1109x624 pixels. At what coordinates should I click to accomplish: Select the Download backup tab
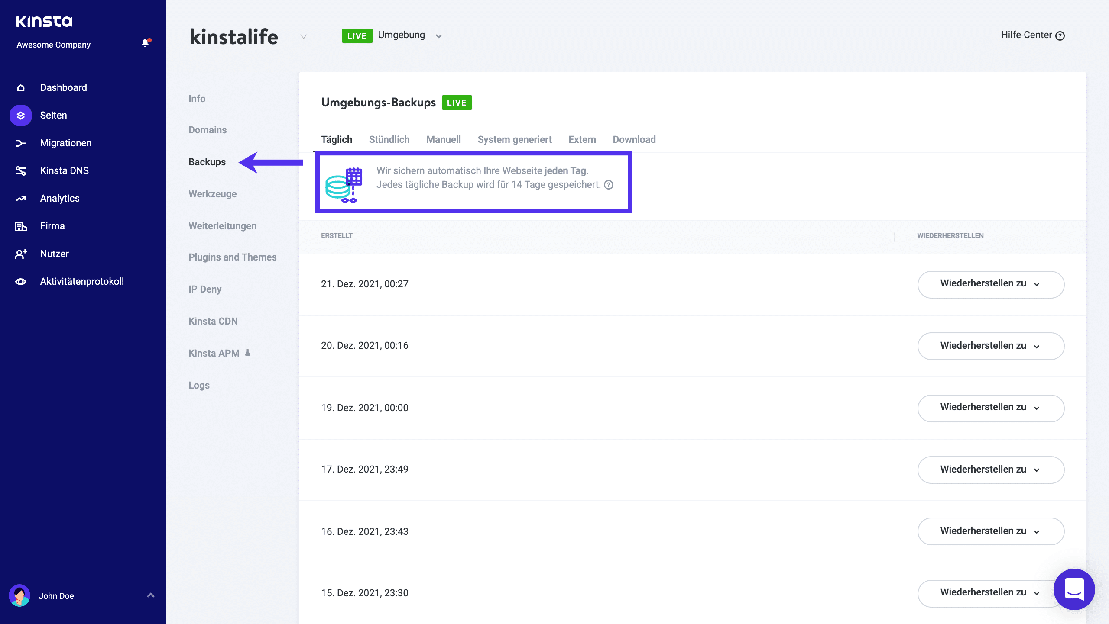(x=634, y=139)
